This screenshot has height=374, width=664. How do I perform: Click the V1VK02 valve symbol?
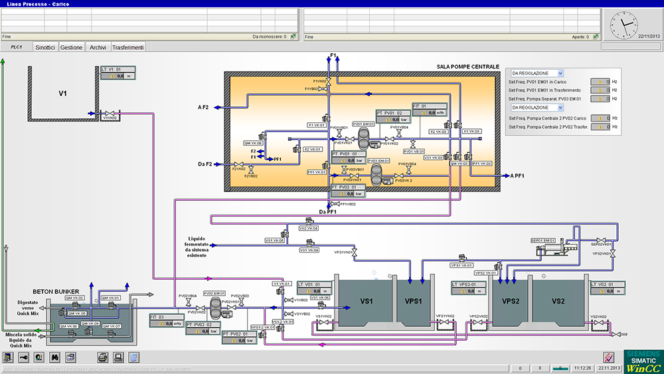(x=110, y=114)
